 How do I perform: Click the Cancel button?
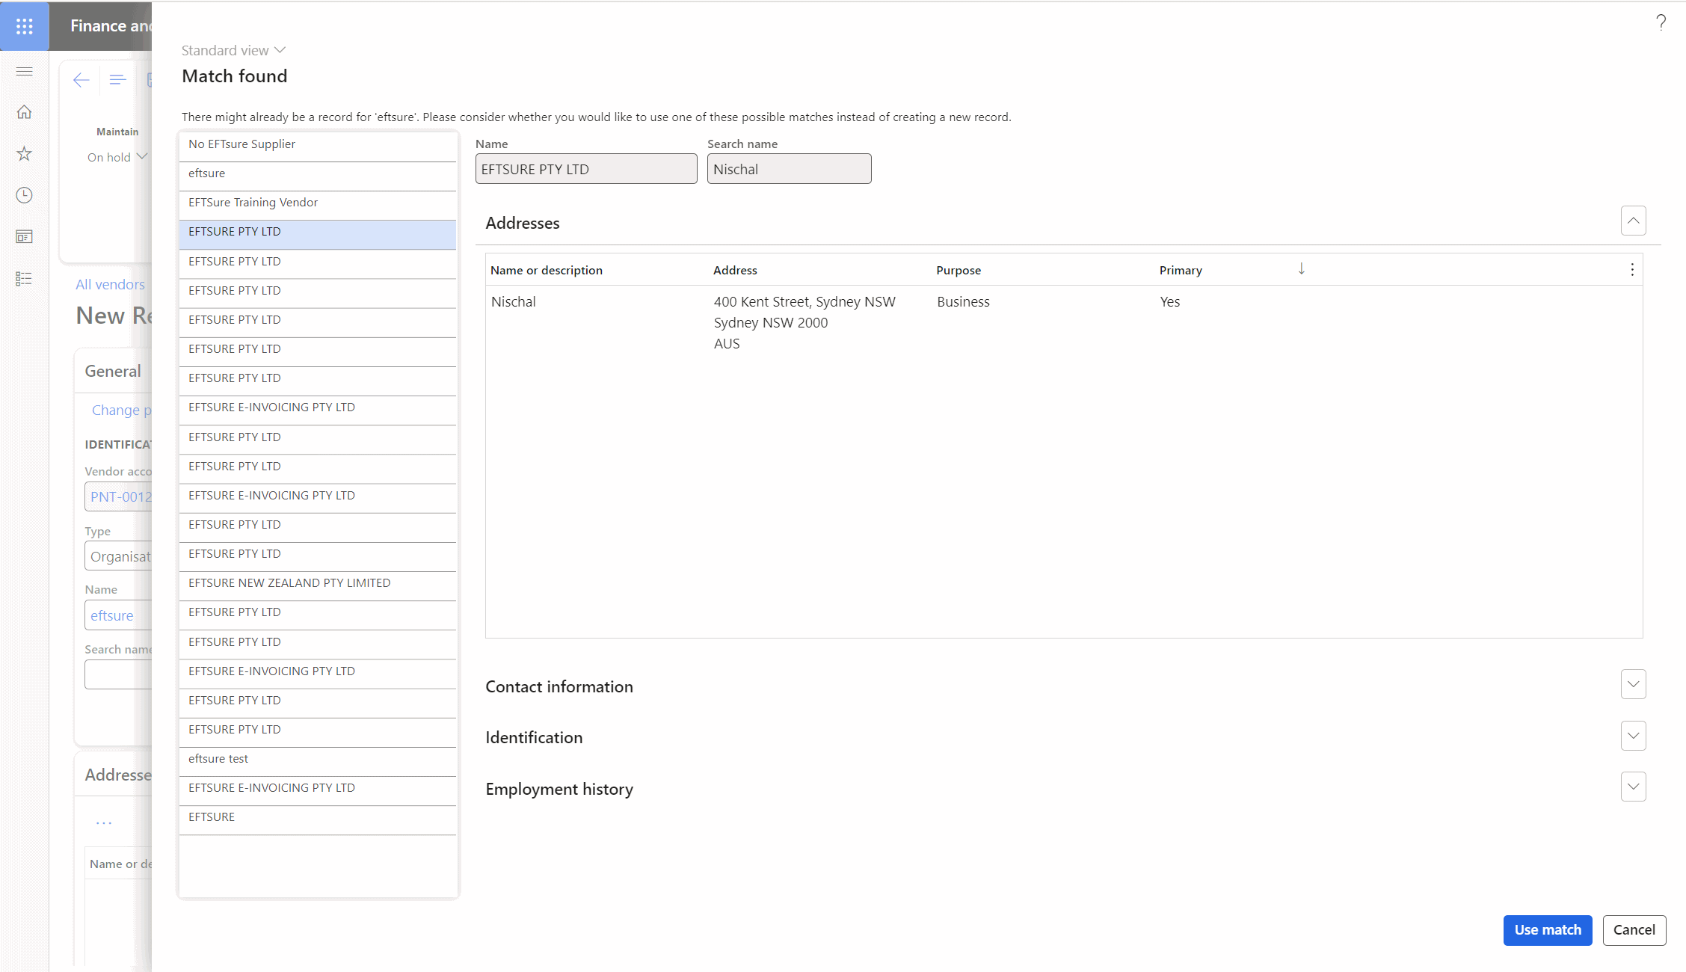coord(1634,930)
